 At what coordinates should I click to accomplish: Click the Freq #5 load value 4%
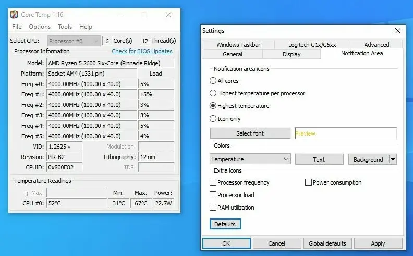[156, 136]
